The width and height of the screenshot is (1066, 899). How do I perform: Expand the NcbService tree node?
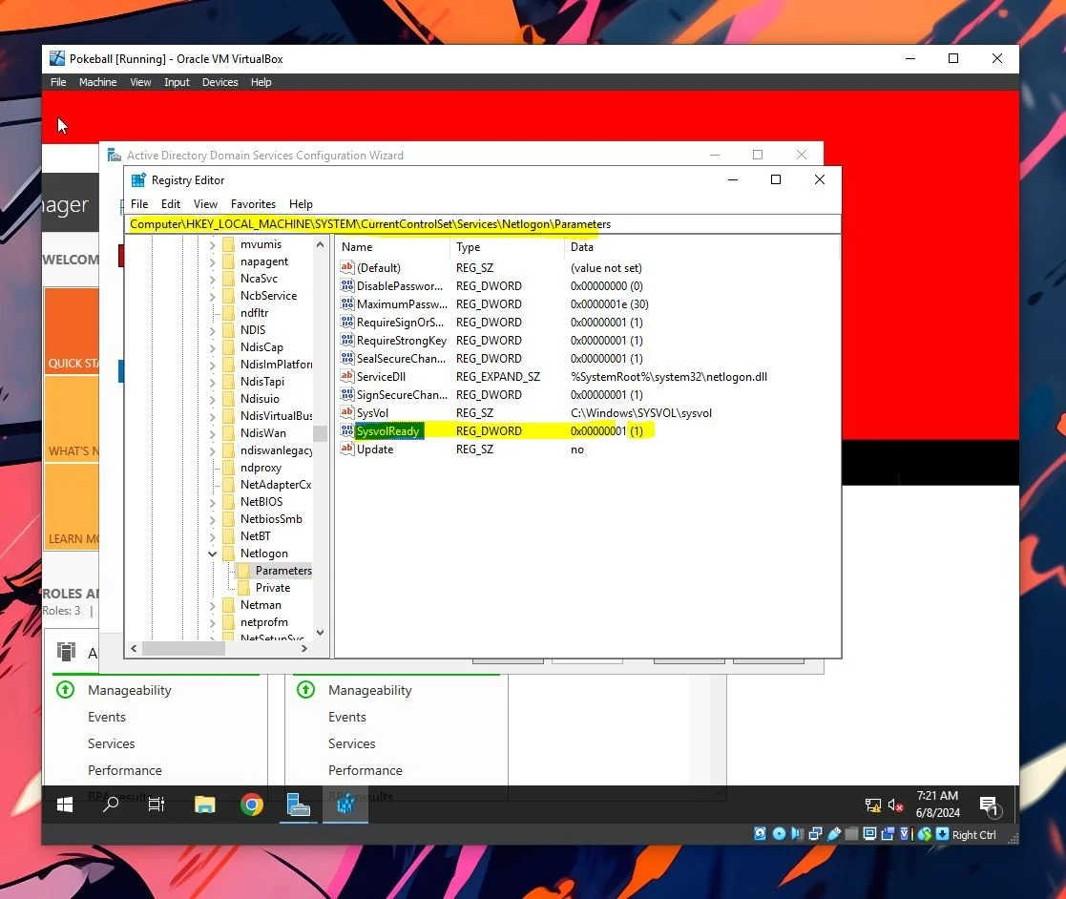(x=212, y=297)
